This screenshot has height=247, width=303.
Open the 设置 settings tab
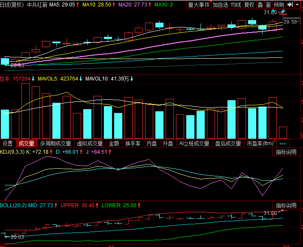(8, 143)
